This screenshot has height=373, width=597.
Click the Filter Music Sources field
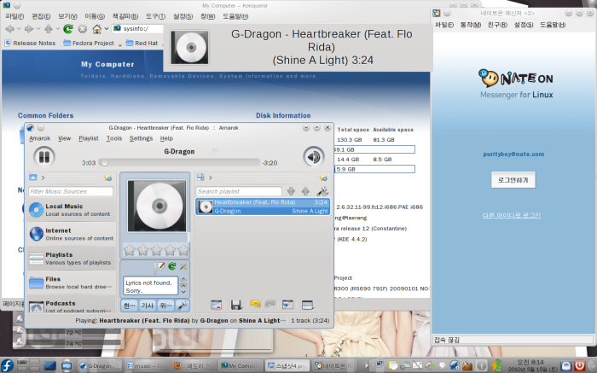(x=71, y=191)
